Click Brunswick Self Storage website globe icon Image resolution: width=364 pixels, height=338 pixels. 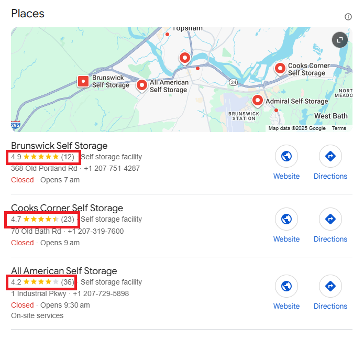(x=286, y=156)
